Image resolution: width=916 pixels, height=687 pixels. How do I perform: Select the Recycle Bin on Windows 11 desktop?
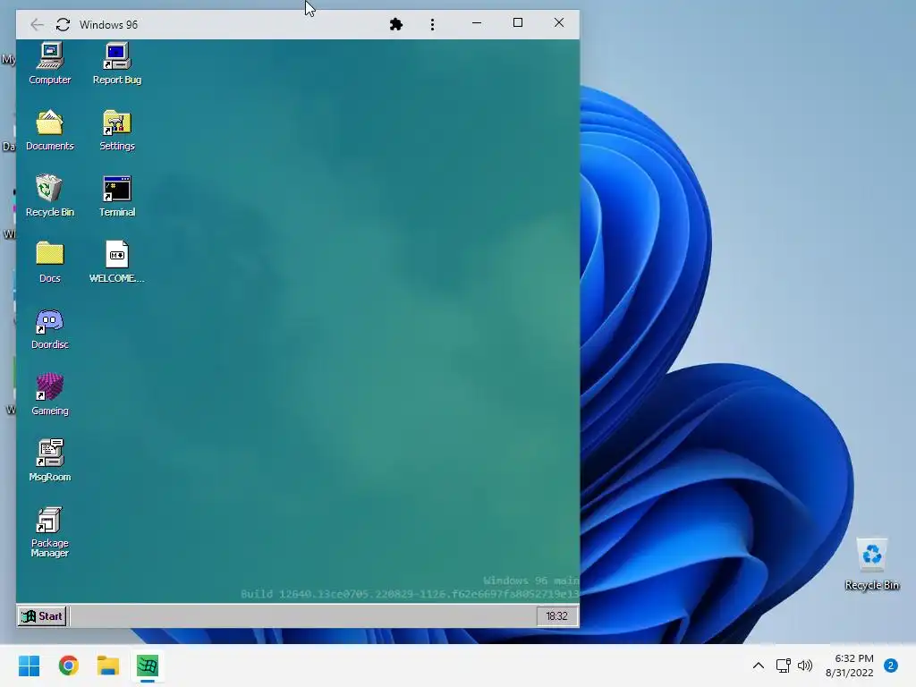pyautogui.click(x=872, y=564)
